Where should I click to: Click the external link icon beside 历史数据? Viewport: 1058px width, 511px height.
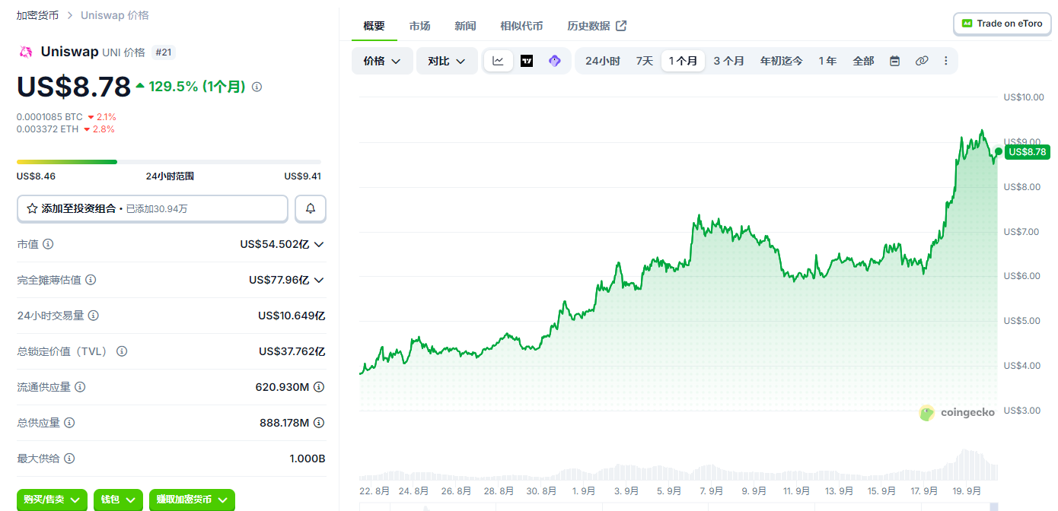pyautogui.click(x=621, y=26)
